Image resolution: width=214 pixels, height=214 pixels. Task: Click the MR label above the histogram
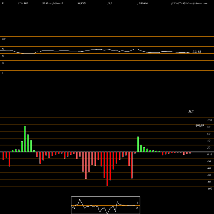pyautogui.click(x=191, y=111)
